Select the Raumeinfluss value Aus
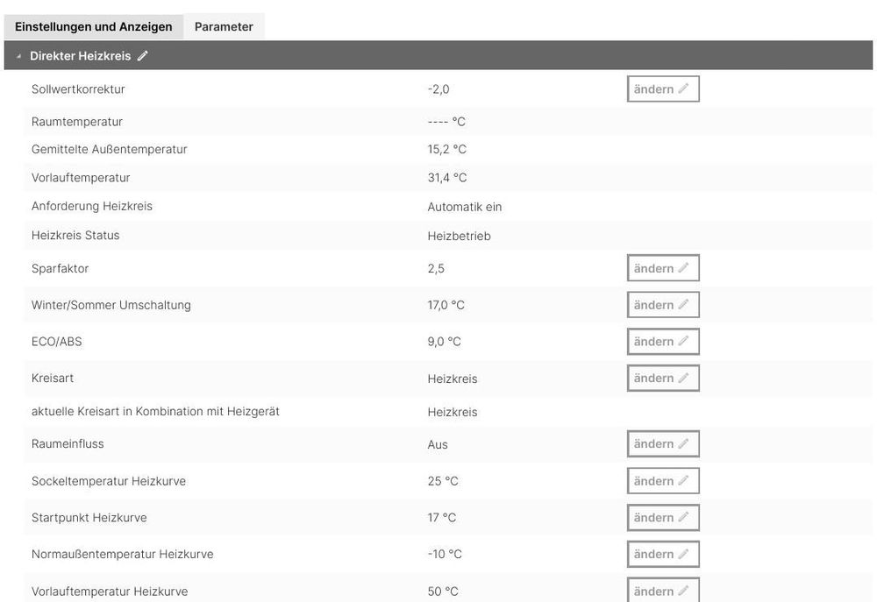Image resolution: width=877 pixels, height=602 pixels. point(438,444)
